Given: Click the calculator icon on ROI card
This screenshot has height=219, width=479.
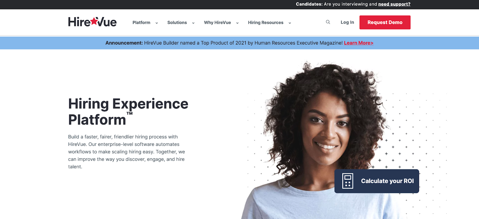Looking at the screenshot, I should pos(348,181).
